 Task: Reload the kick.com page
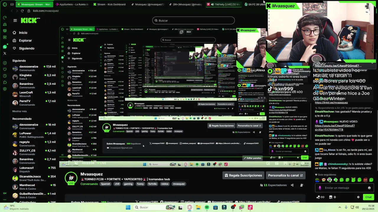[x=22, y=11]
